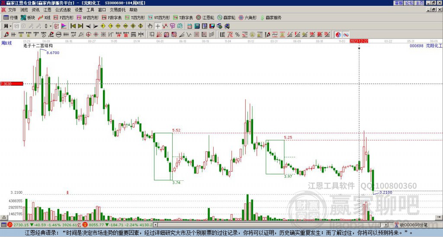Click the purple 节 icon
Image resolution: width=443 pixels, height=237 pixels.
point(172,26)
